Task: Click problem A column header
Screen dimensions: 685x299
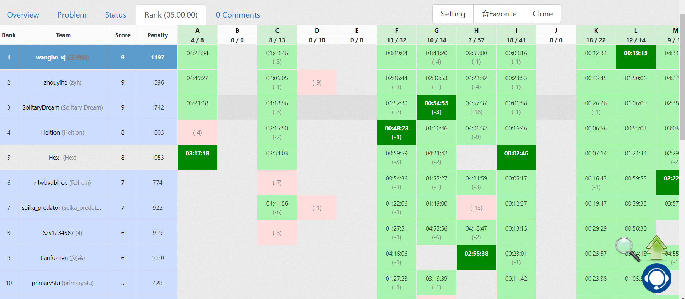Action: [x=197, y=31]
